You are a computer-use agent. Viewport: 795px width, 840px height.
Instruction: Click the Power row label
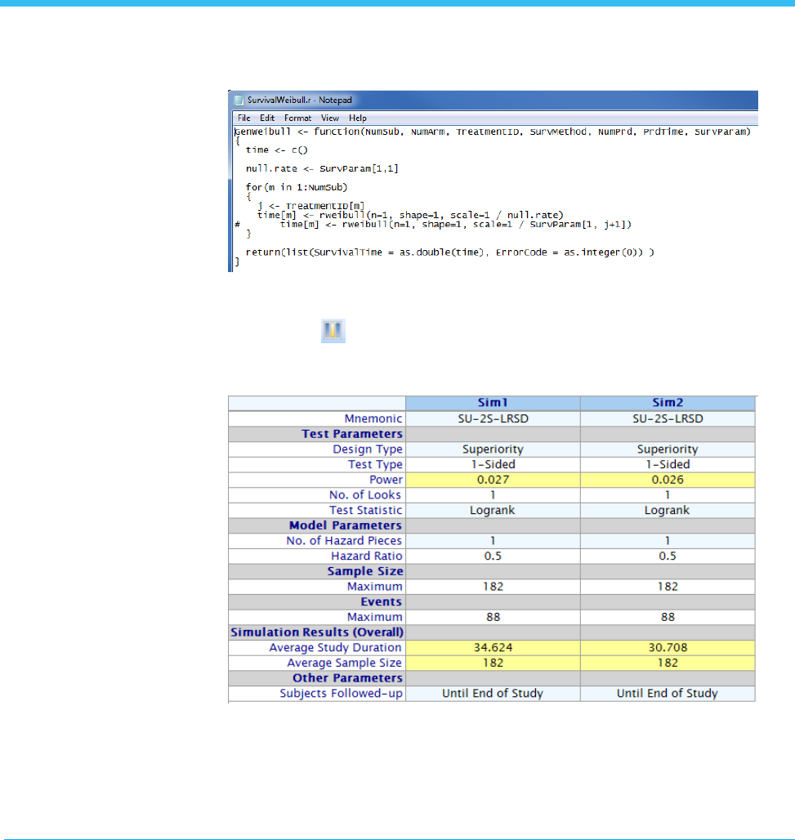coord(386,480)
